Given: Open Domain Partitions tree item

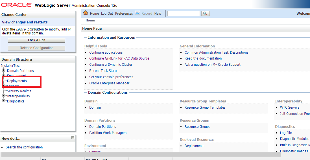Looking at the screenshot, I should (x=20, y=71).
